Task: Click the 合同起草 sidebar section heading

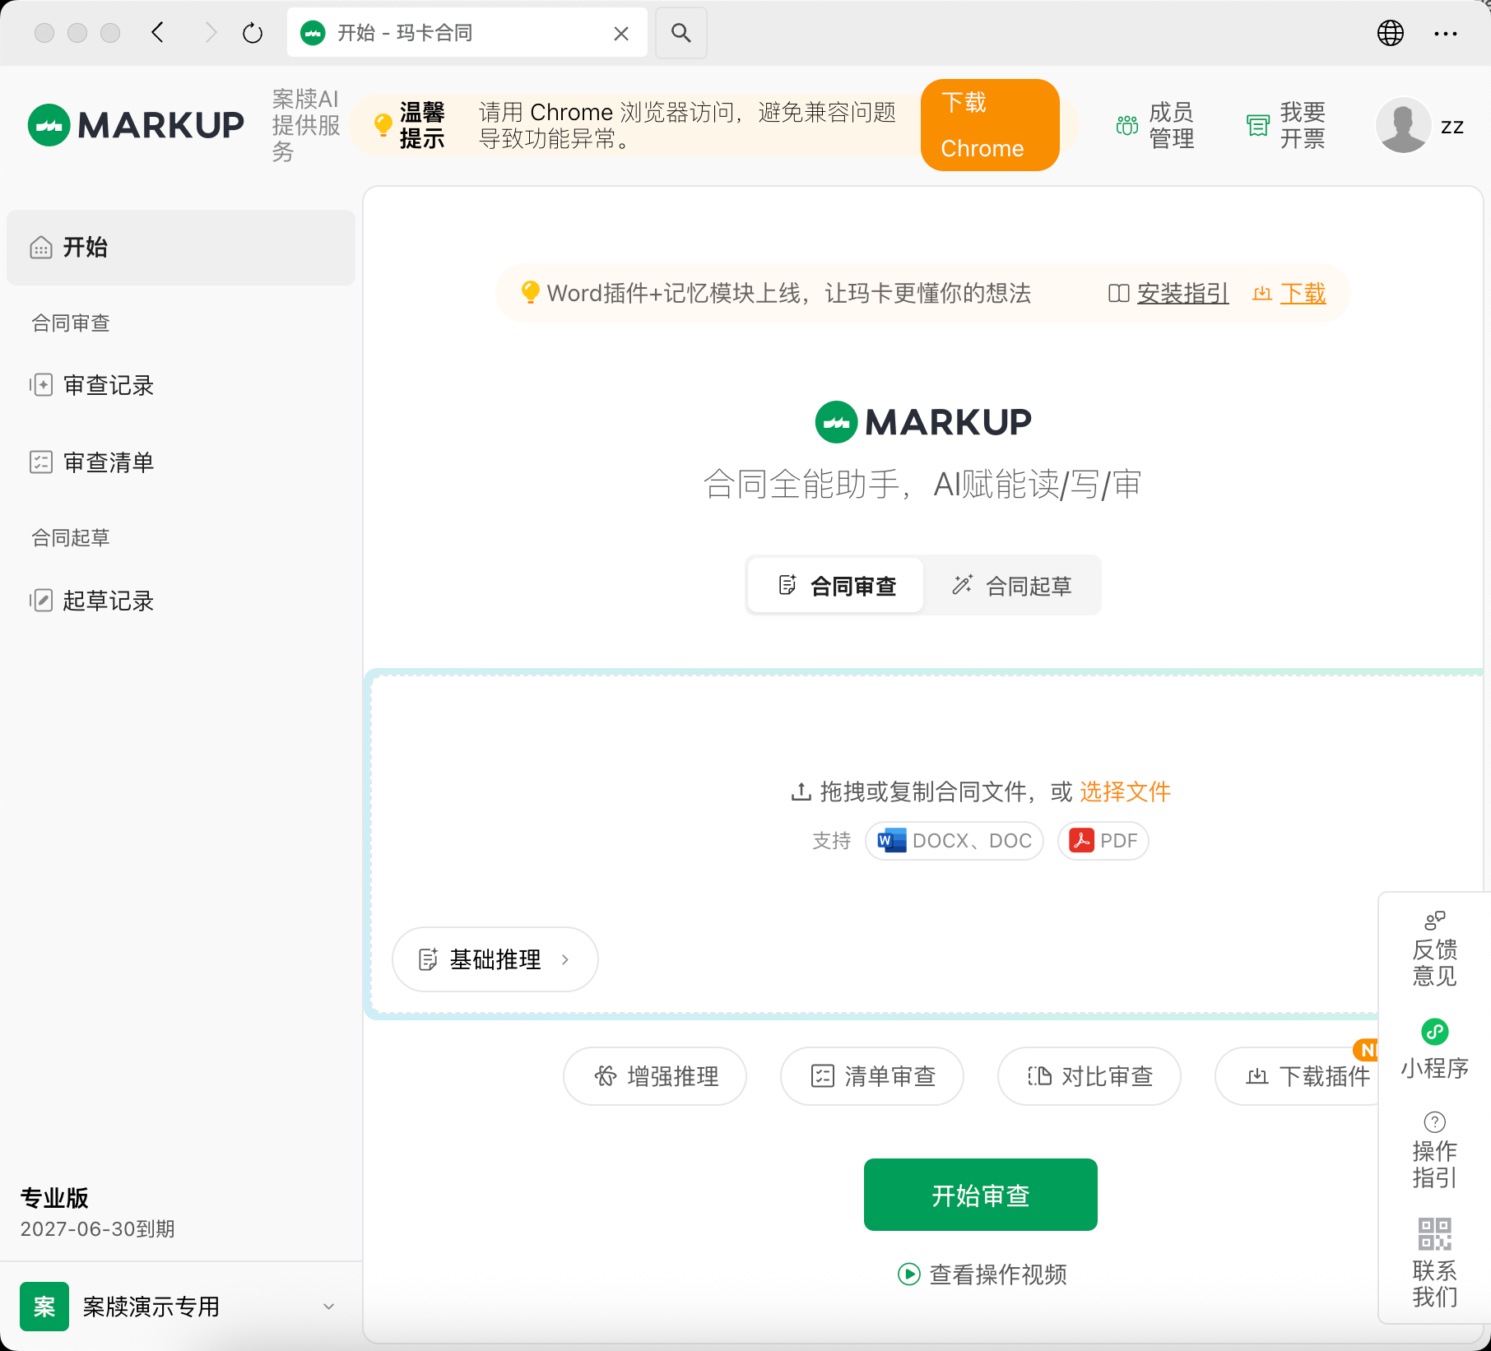Action: pyautogui.click(x=71, y=538)
